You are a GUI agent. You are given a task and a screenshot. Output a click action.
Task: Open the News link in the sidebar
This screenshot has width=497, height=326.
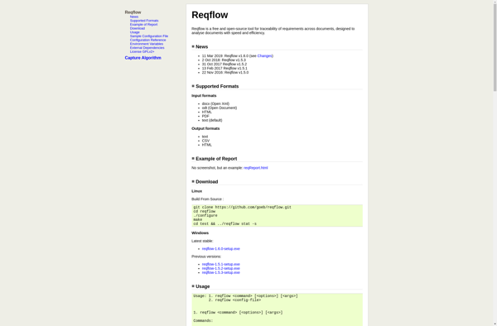[x=134, y=17]
